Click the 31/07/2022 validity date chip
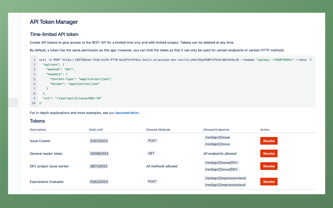Image resolution: width=333 pixels, height=208 pixels. 99,141
